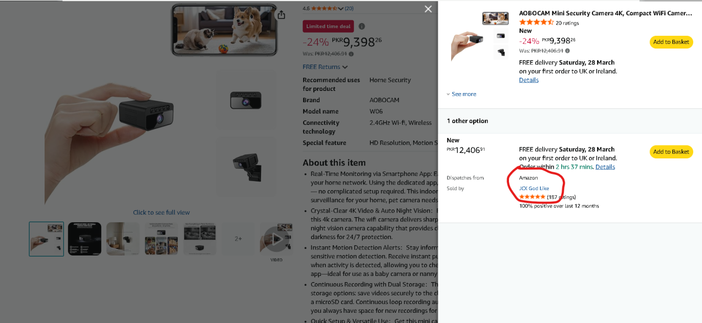
Task: Open Details link under first offer delivery
Action: 528,80
